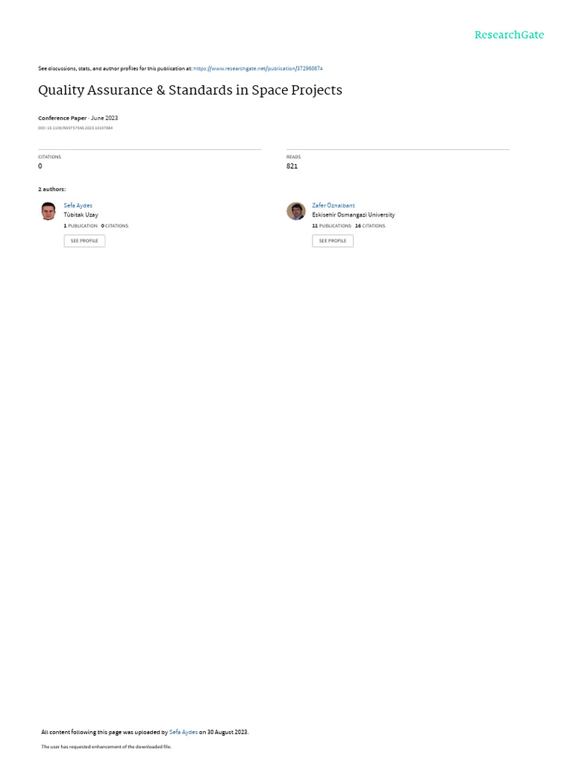
Task: Click Tübitak Uzay affiliation text
Action: coord(81,215)
